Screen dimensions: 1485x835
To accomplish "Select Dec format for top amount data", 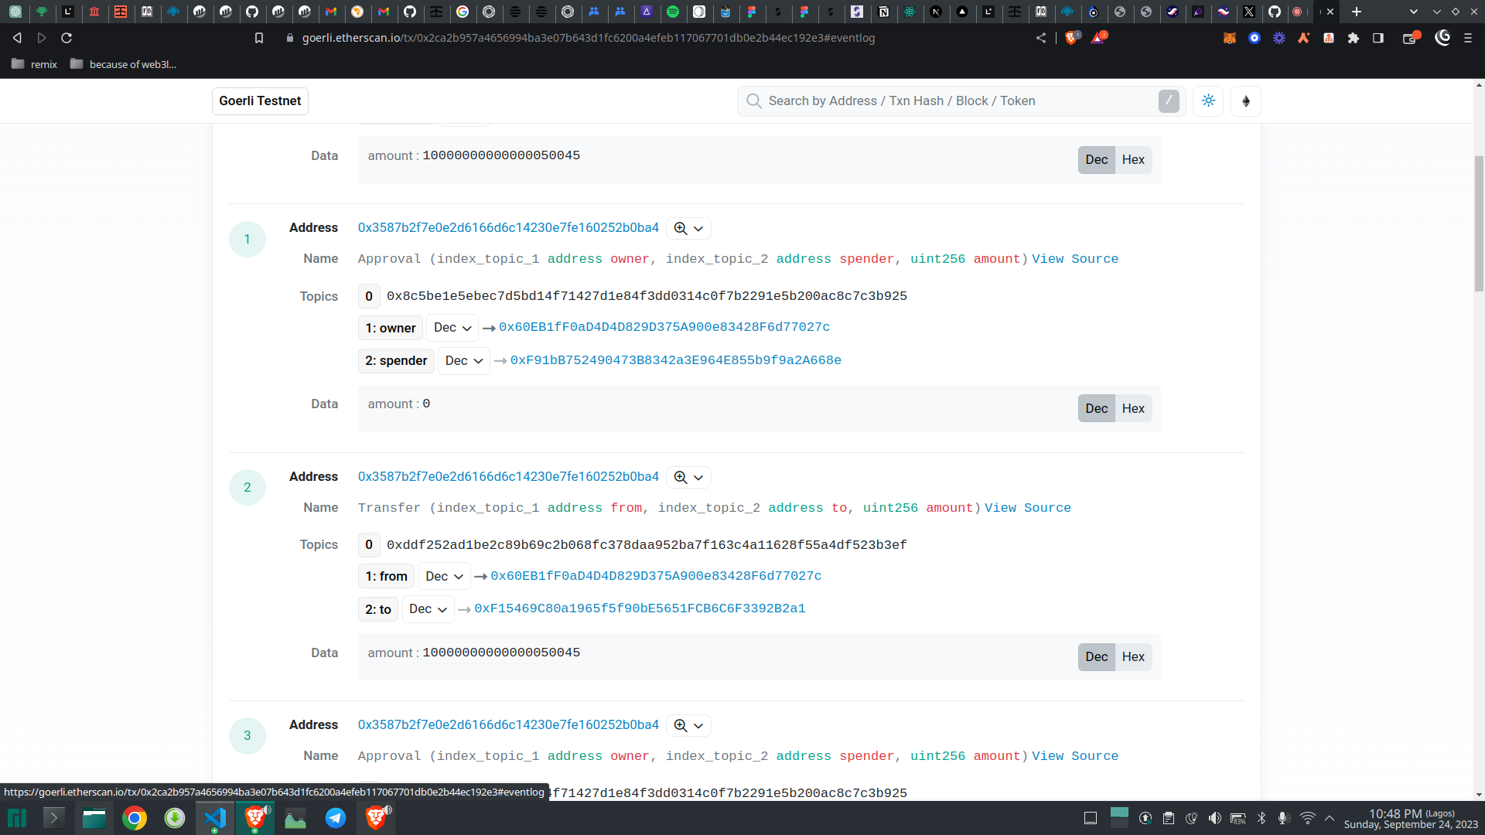I will [1096, 160].
